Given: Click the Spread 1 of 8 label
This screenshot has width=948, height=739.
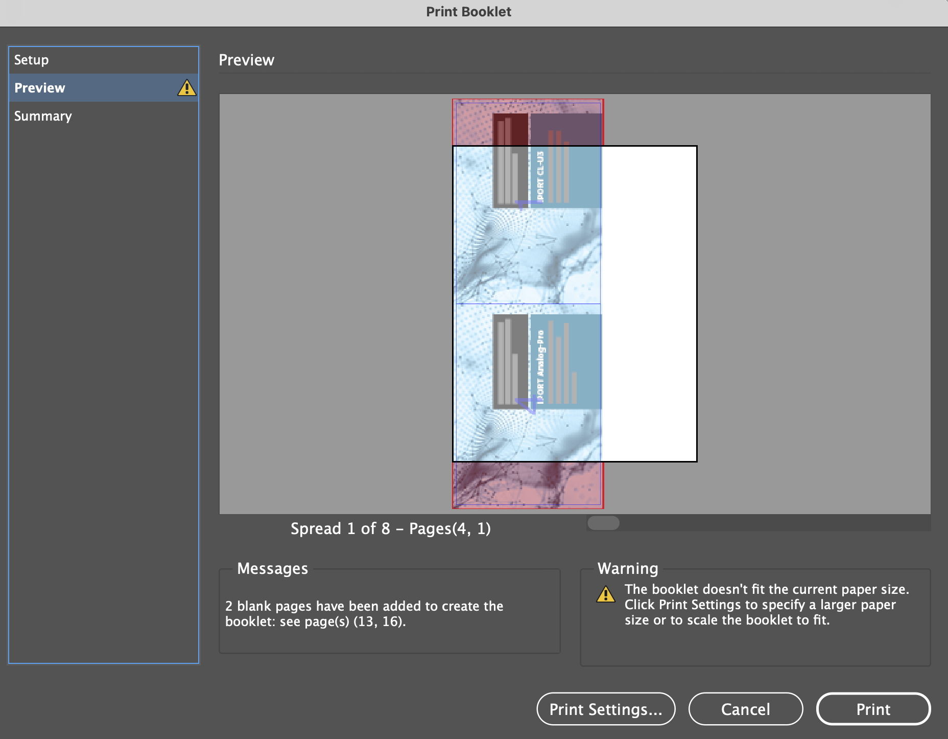Looking at the screenshot, I should 391,528.
